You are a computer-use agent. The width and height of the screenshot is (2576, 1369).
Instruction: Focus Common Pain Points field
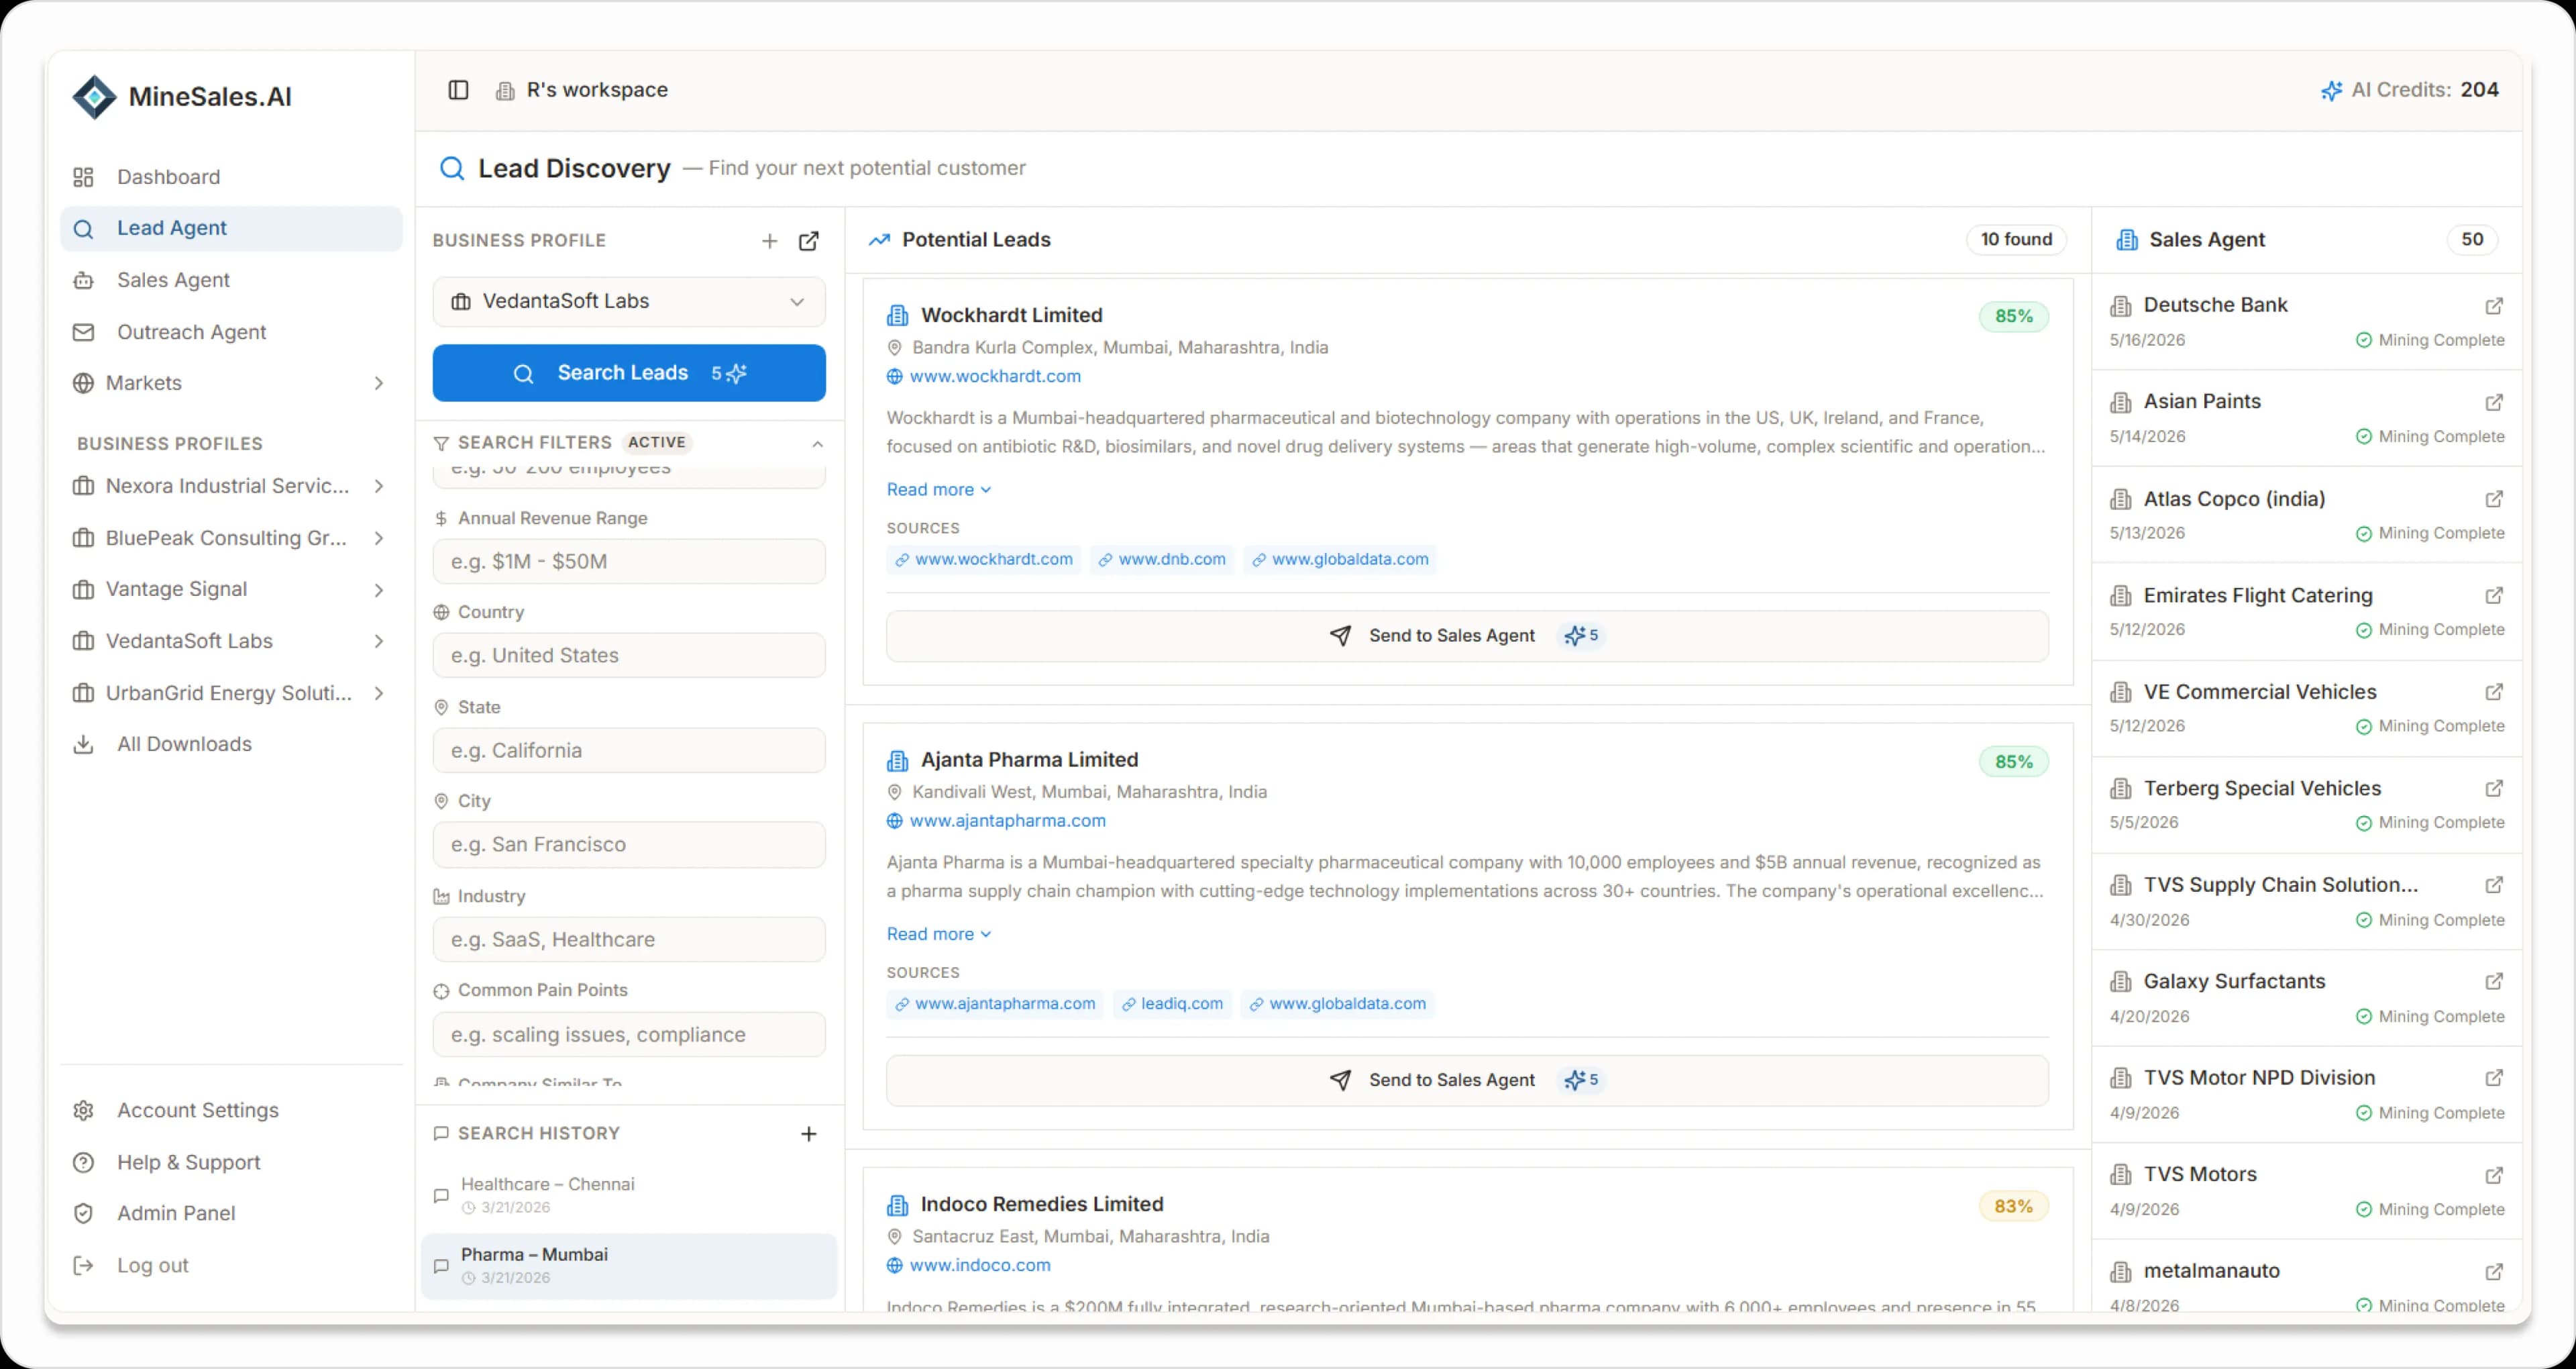point(629,1035)
